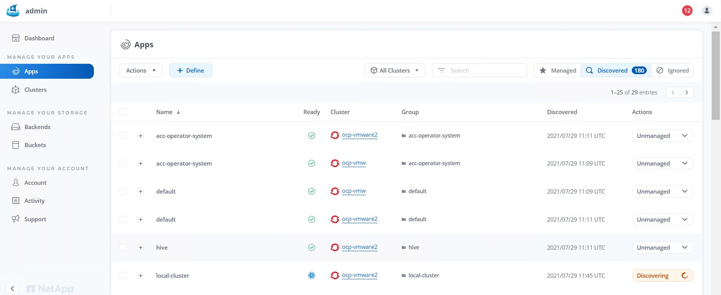
Task: Click the scrollbar up arrow
Action: pyautogui.click(x=716, y=27)
